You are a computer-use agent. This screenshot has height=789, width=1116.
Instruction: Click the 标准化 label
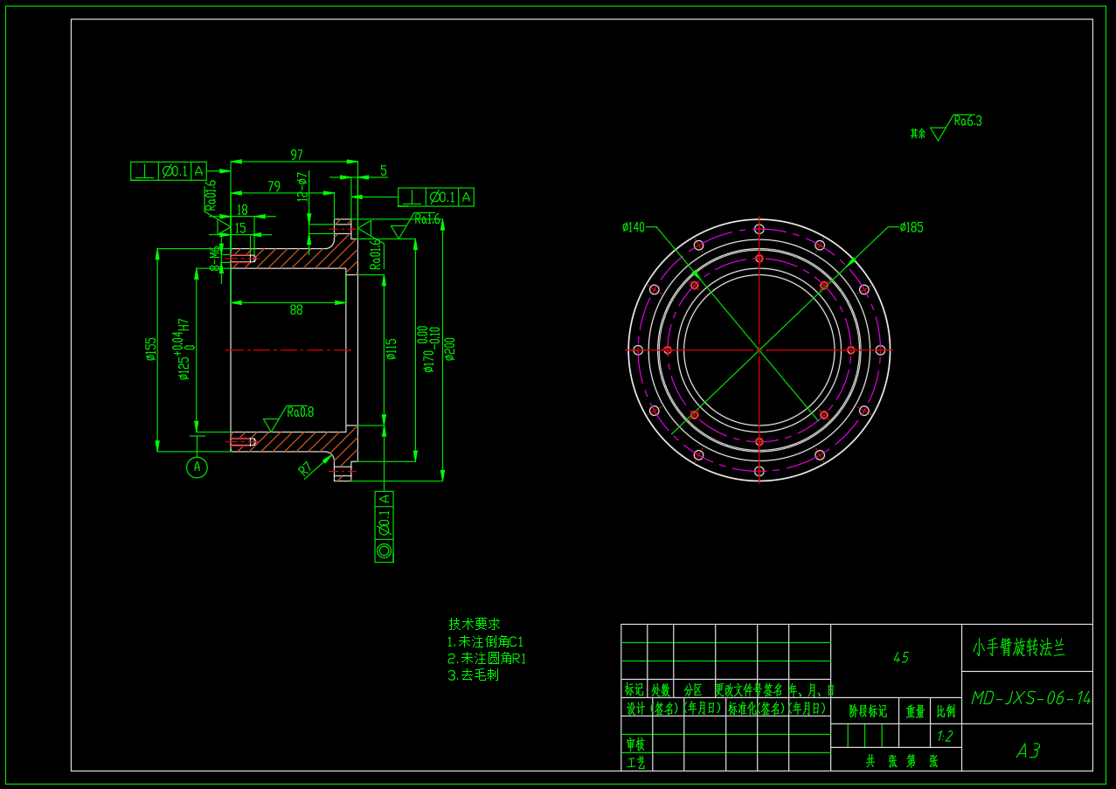(741, 708)
